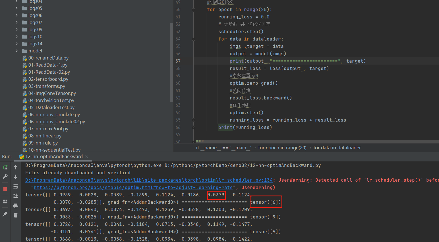The image size is (439, 242).
Task: Clear all console output with trash icon
Action: 16,215
